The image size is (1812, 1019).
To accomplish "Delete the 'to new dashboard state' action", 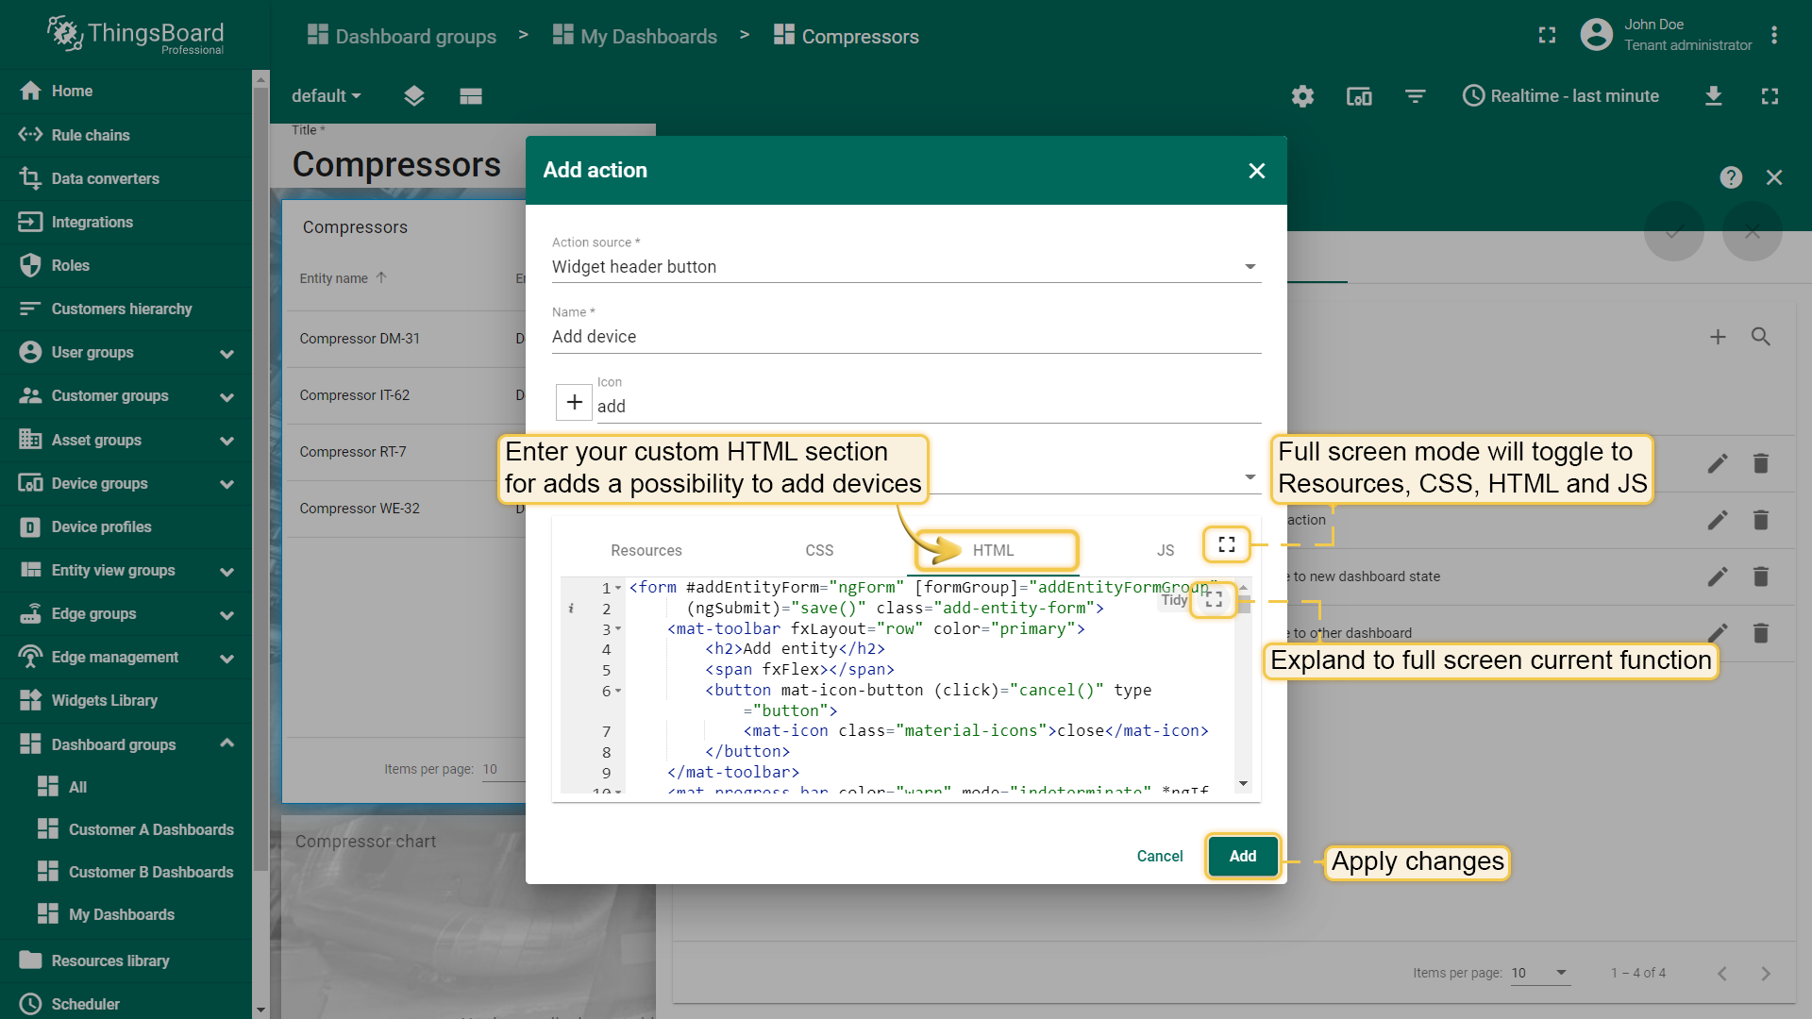I will point(1761,576).
